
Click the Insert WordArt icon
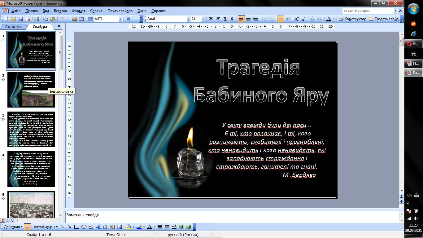pos(98,227)
